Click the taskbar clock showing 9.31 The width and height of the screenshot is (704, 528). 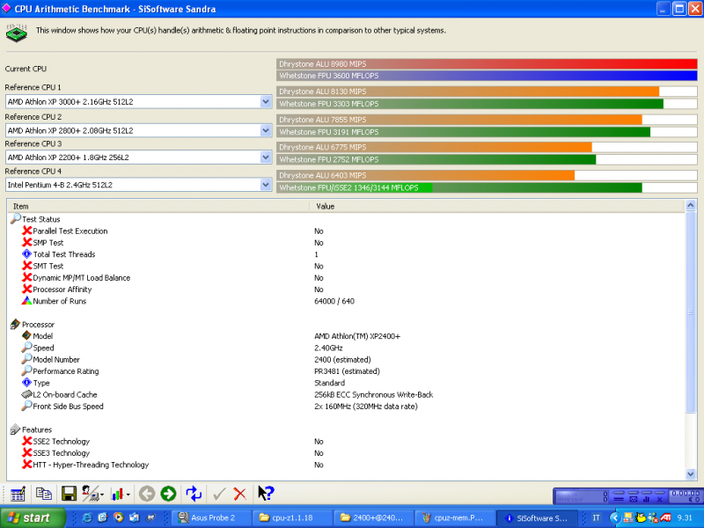click(685, 517)
